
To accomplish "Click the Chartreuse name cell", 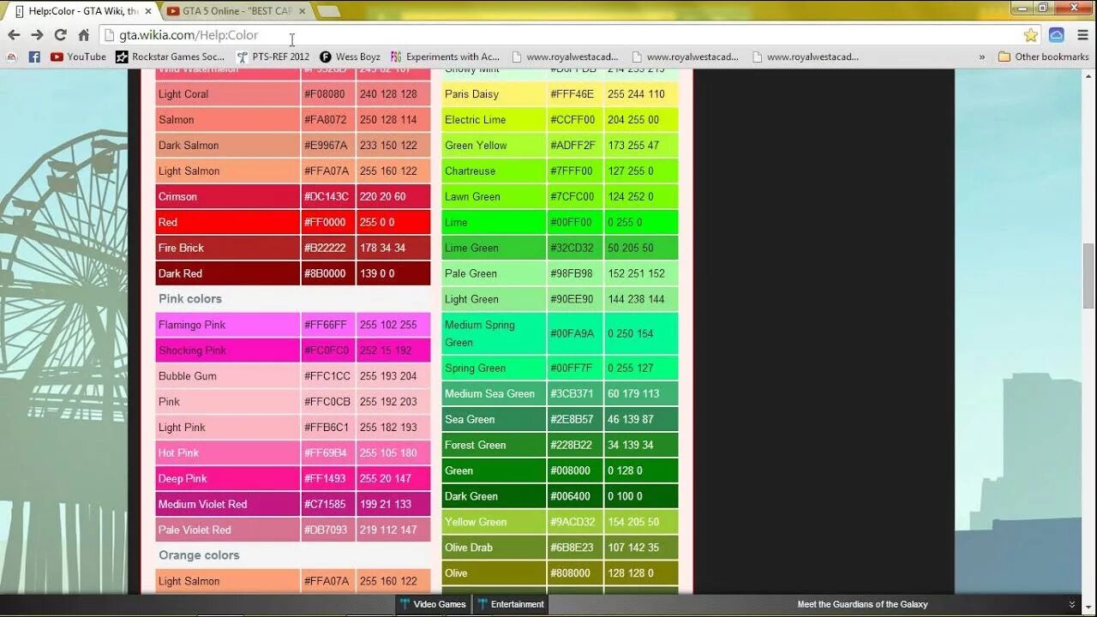I will click(x=494, y=171).
